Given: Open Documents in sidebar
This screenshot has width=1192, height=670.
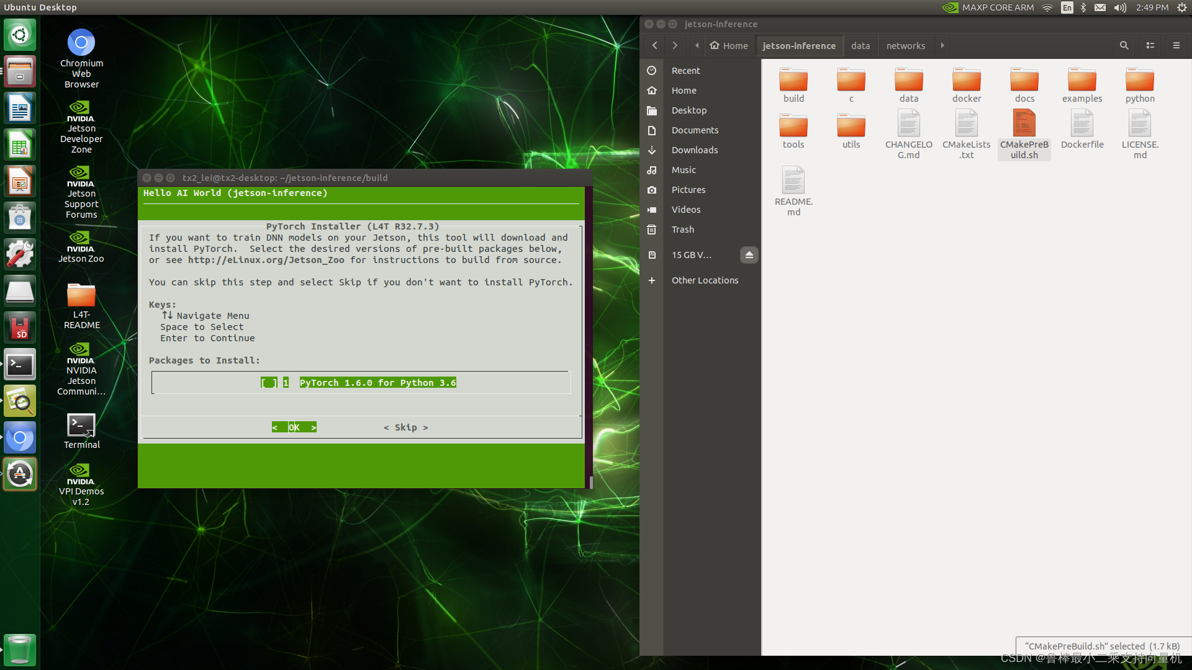Looking at the screenshot, I should point(700,130).
